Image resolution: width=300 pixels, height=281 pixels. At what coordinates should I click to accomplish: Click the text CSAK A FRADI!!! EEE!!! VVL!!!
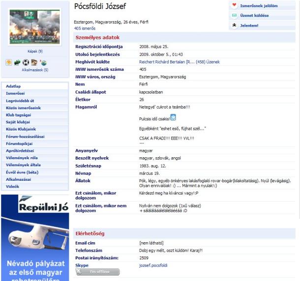(x=166, y=139)
